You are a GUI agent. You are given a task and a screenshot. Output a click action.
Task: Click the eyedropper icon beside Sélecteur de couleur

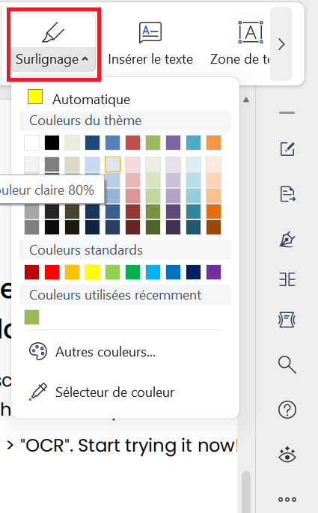(x=38, y=392)
